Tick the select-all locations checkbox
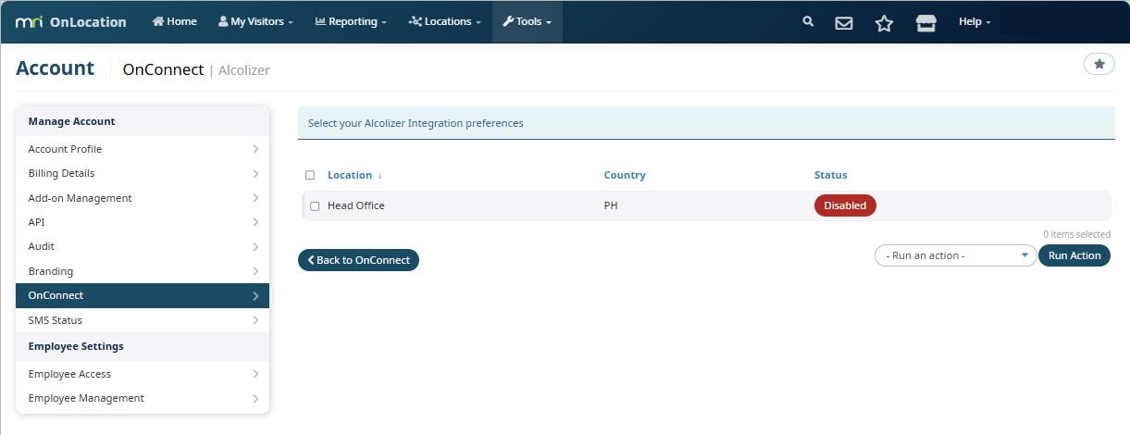The image size is (1130, 435). [x=310, y=175]
